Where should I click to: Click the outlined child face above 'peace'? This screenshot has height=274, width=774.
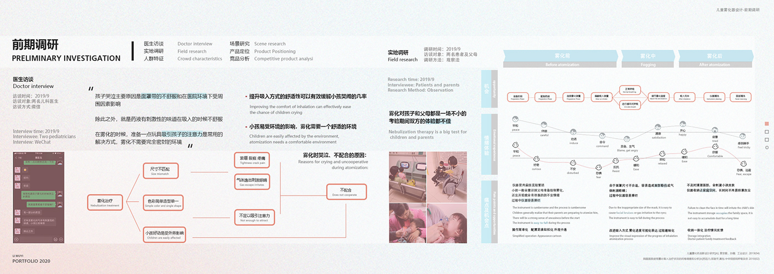tap(515, 145)
